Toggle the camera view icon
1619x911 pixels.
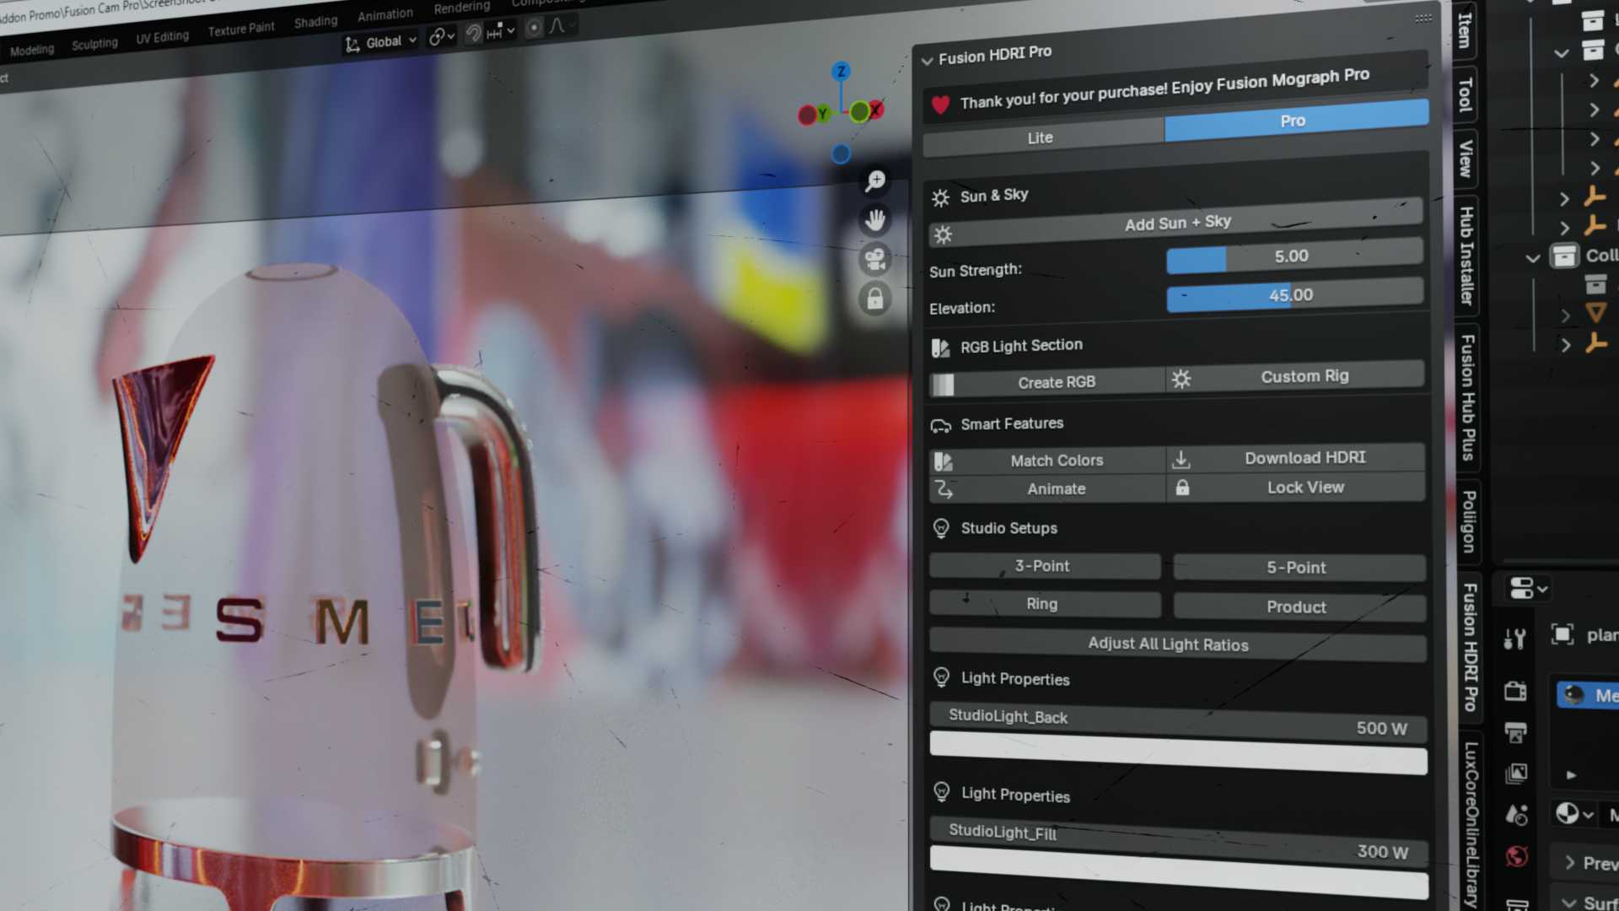875,260
